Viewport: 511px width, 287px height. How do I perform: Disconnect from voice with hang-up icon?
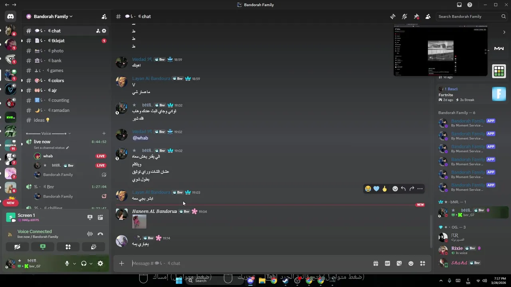(100, 234)
